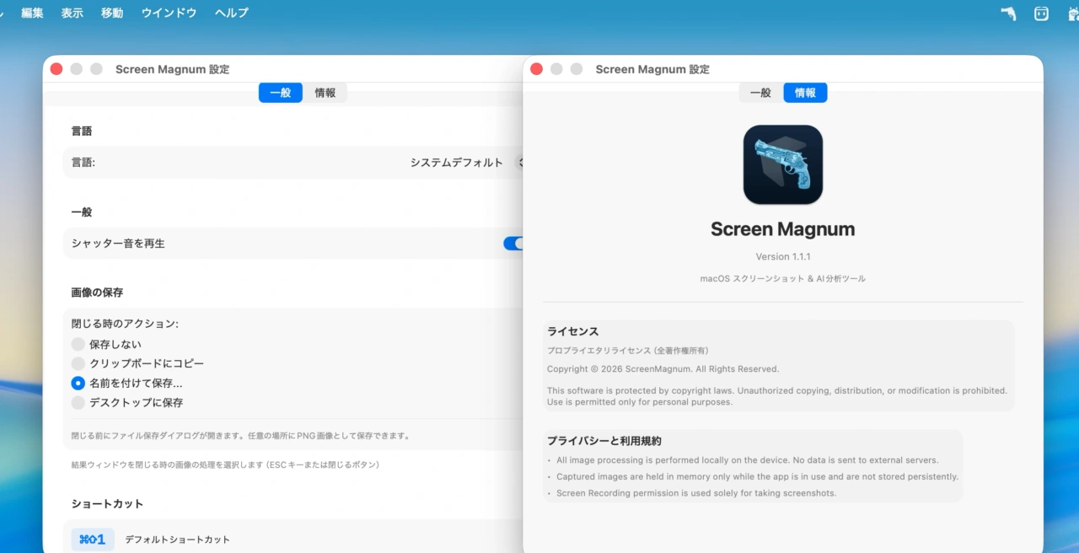The height and width of the screenshot is (553, 1079).
Task: Switch to the 一般 tab in the right settings window
Action: [x=758, y=93]
